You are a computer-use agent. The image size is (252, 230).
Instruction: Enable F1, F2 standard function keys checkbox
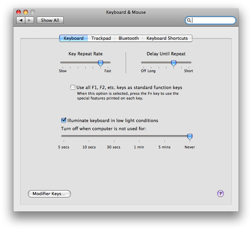(73, 87)
